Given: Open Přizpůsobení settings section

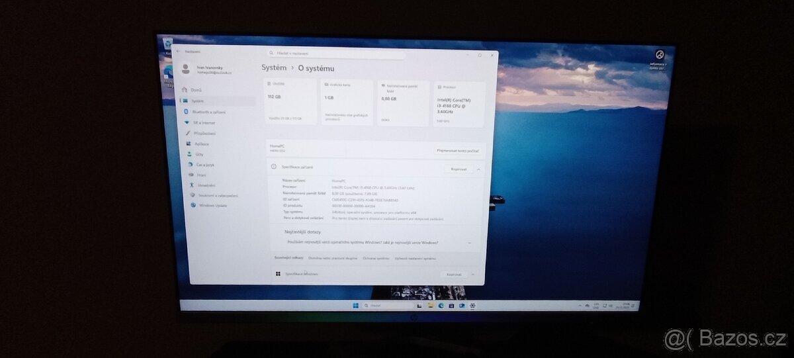Looking at the screenshot, I should (204, 133).
